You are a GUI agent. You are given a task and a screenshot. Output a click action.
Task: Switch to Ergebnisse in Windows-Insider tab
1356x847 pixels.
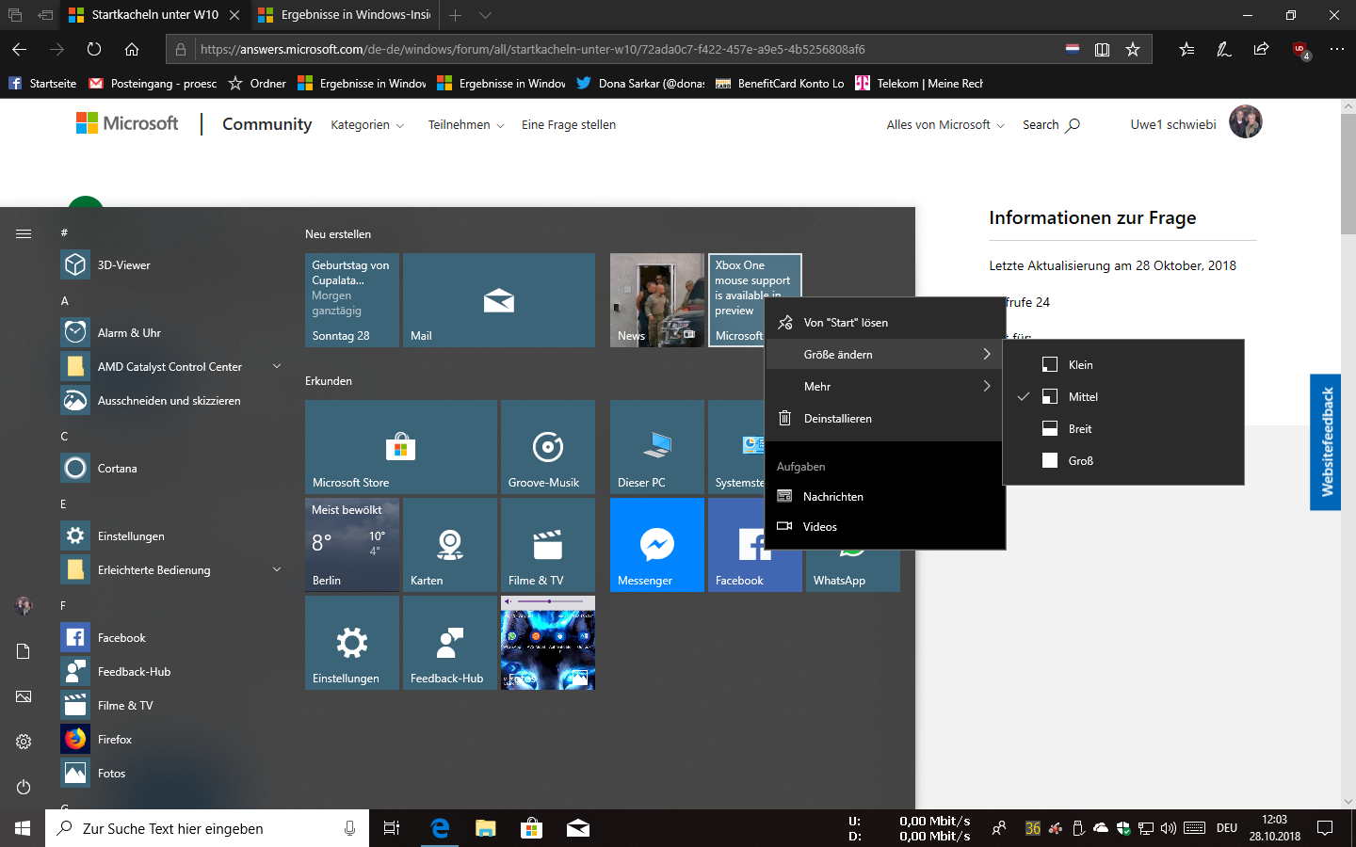click(345, 15)
